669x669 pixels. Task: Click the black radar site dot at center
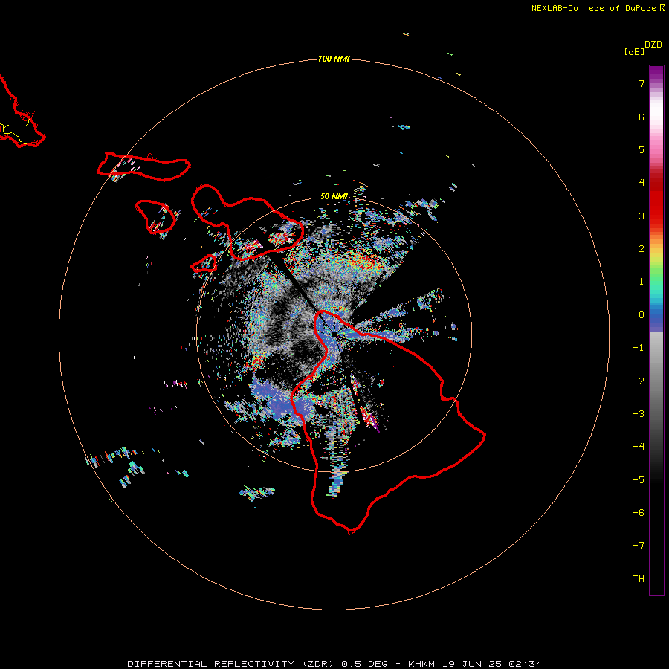(334, 334)
